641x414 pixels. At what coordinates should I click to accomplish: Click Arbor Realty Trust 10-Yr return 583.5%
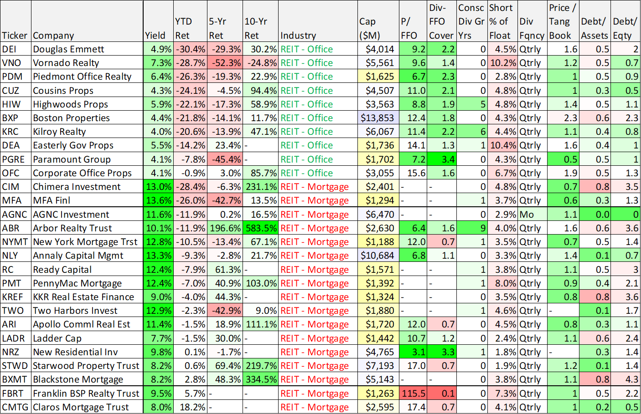tap(260, 228)
